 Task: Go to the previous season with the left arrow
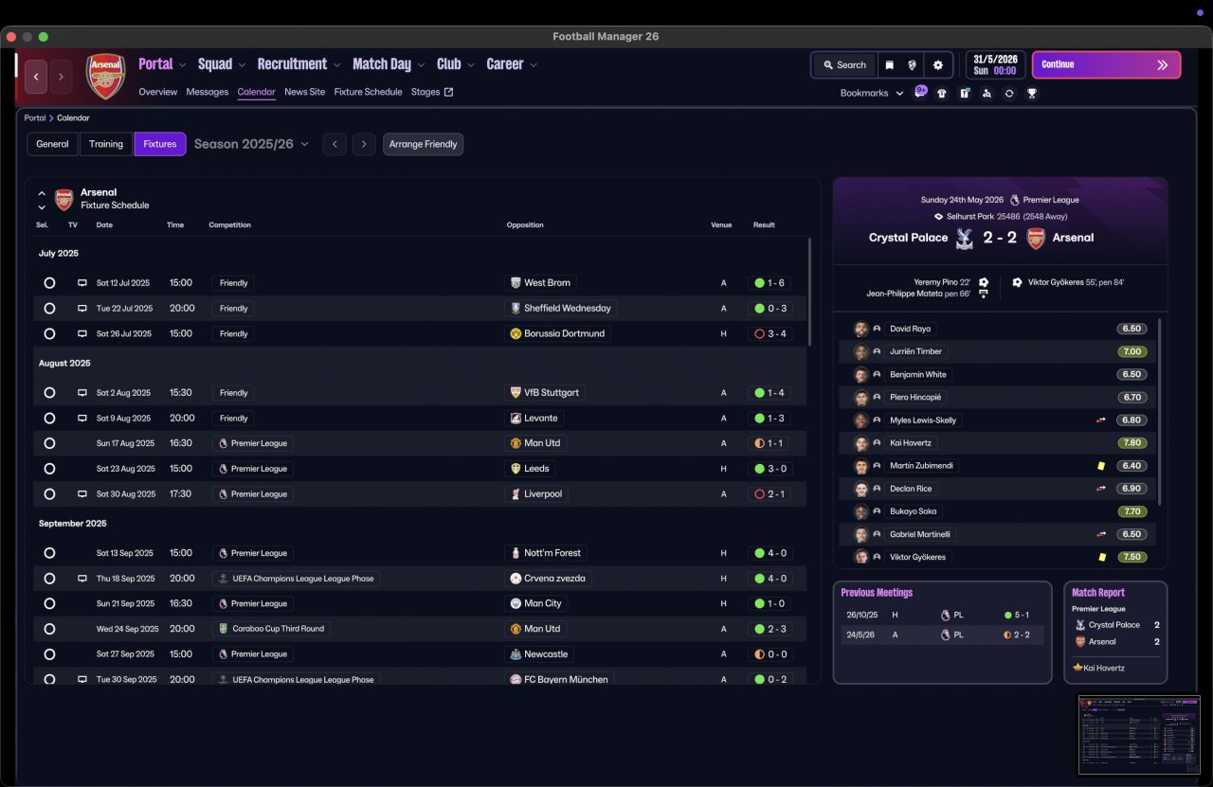(335, 144)
